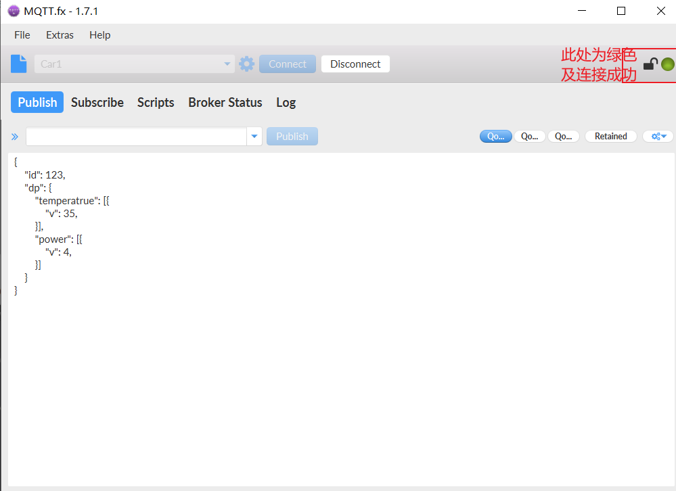Open the Car1 connection profile dropdown

click(x=226, y=63)
